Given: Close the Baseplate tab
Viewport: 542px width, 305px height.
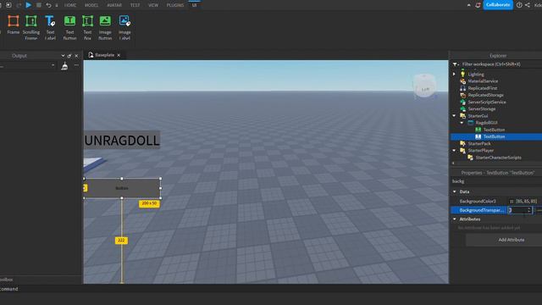Looking at the screenshot, I should tap(119, 55).
